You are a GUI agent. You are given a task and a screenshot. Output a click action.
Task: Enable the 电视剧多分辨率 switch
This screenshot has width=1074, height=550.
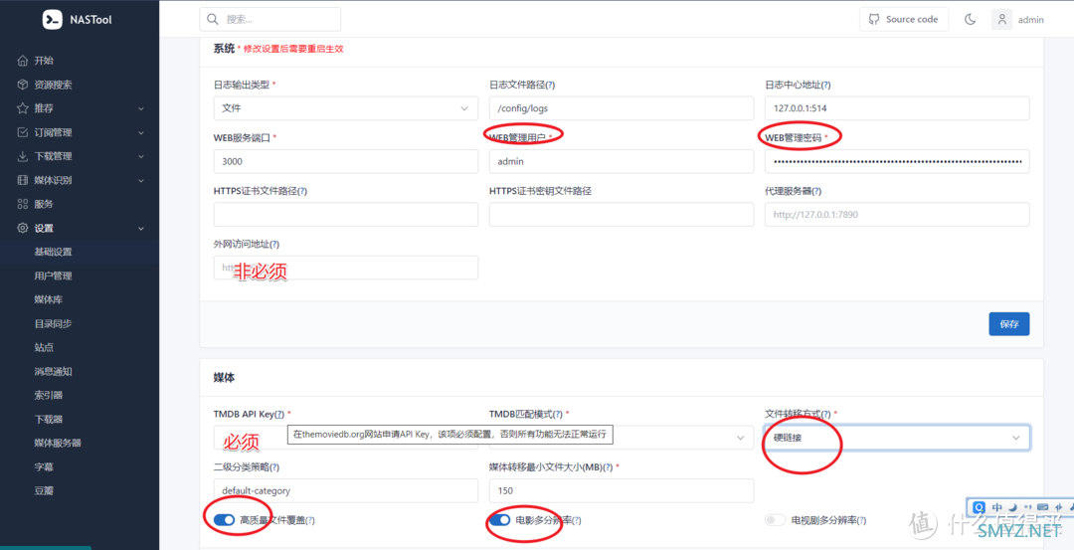click(x=776, y=520)
